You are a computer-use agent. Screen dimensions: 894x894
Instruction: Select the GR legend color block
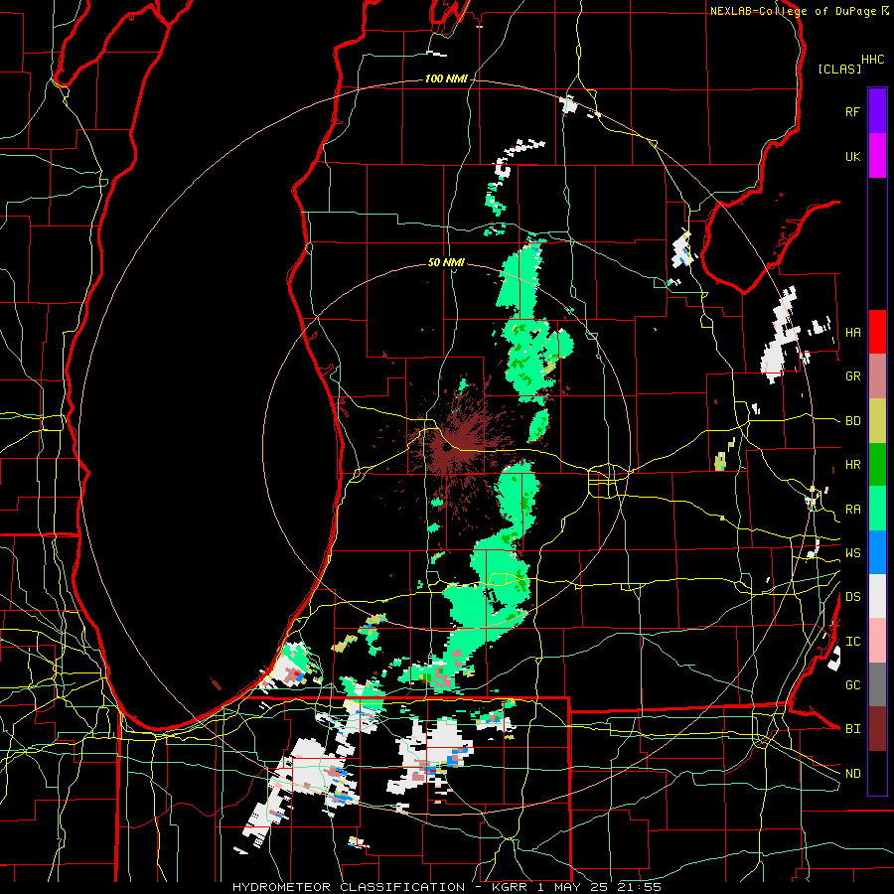(x=877, y=376)
